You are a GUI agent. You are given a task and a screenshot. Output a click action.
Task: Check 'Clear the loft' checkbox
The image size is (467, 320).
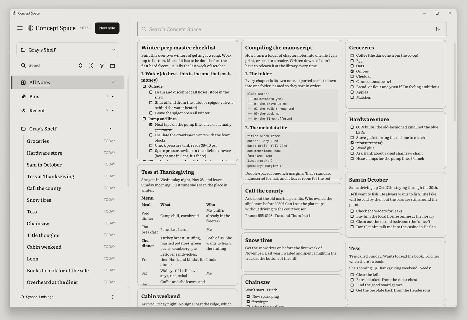pyautogui.click(x=352, y=275)
